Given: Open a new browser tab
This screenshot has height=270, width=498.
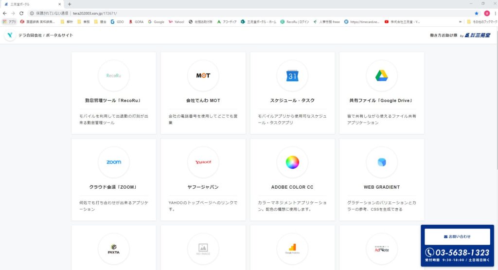Looking at the screenshot, I should pos(69,4).
